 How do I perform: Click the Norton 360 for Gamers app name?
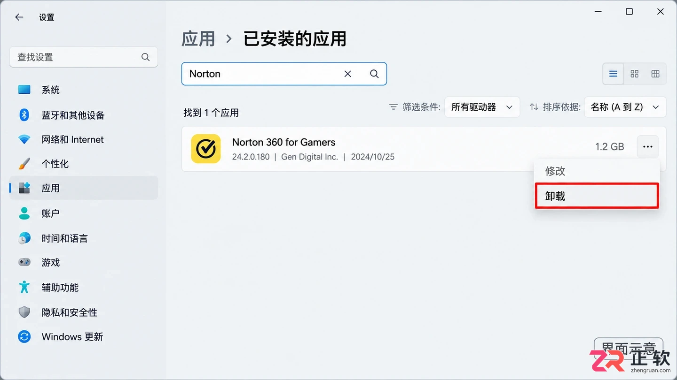(284, 142)
